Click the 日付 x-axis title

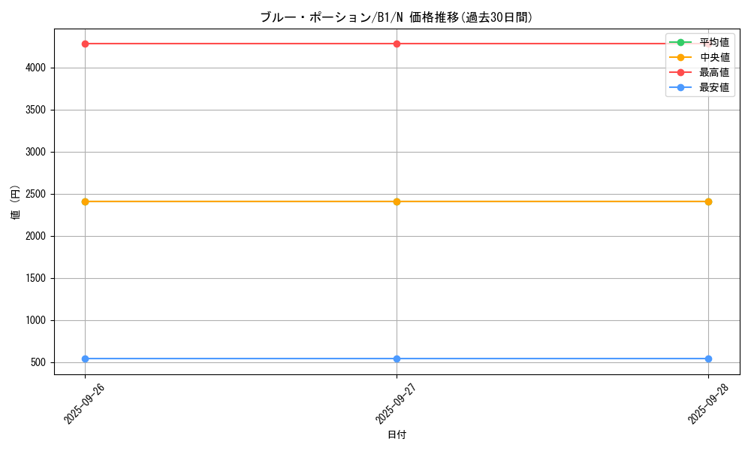click(x=397, y=434)
